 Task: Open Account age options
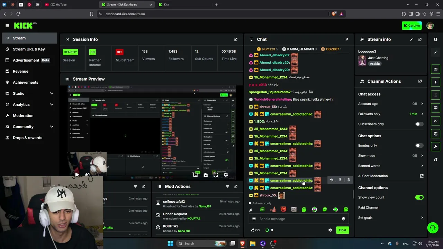[x=391, y=104]
